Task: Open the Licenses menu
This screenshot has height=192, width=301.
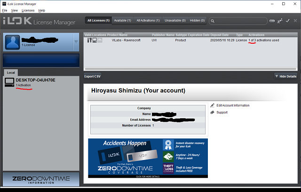Action: pos(28,10)
